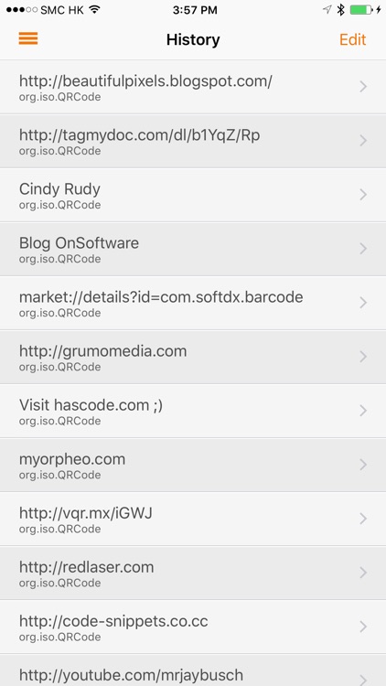Image resolution: width=386 pixels, height=686 pixels.
Task: Tap the Wi-Fi signal icon
Action: 93,10
